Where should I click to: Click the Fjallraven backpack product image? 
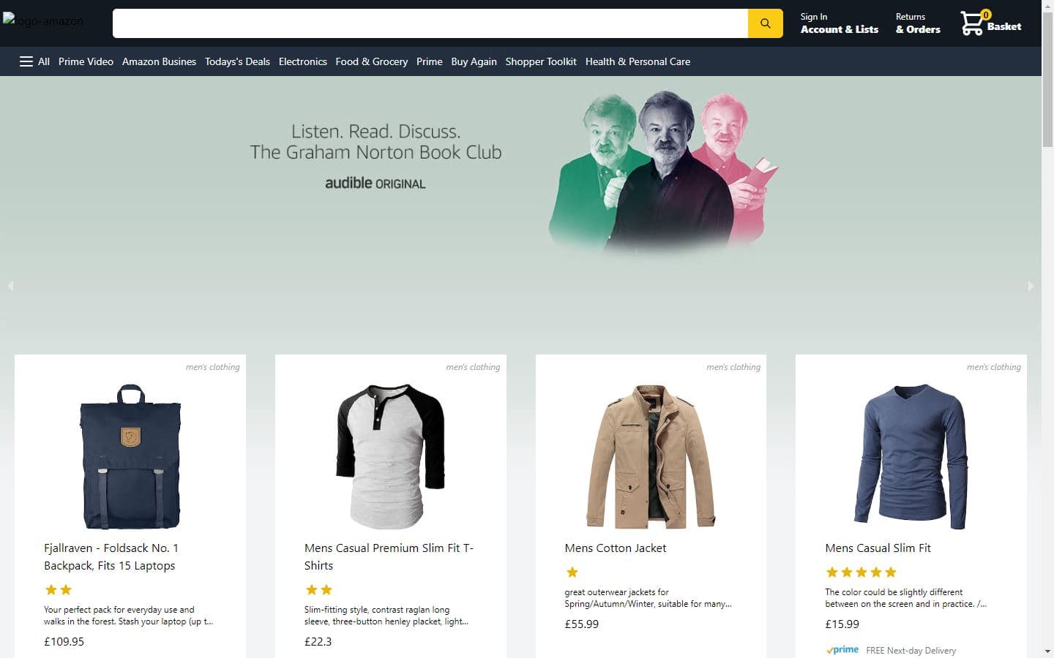tap(130, 458)
